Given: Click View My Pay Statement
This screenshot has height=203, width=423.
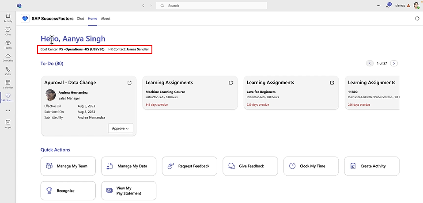Looking at the screenshot, I should point(128,191).
